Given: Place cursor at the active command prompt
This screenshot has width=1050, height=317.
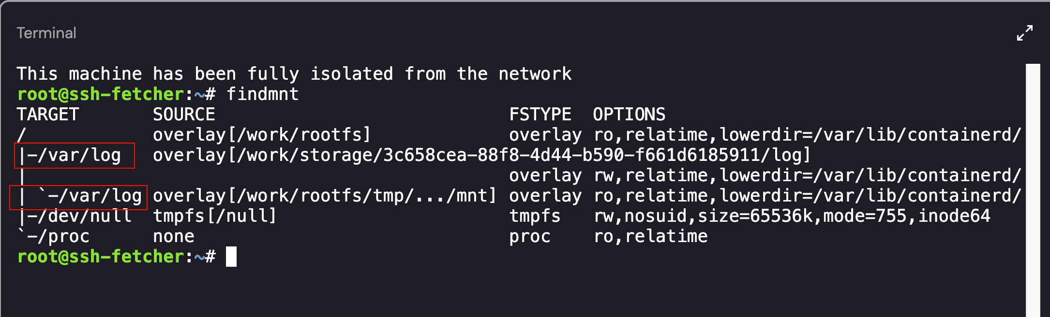Looking at the screenshot, I should (x=231, y=257).
